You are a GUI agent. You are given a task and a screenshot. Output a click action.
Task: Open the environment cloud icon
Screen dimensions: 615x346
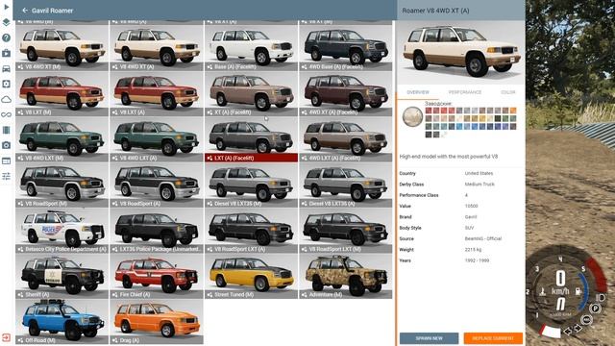(7, 99)
